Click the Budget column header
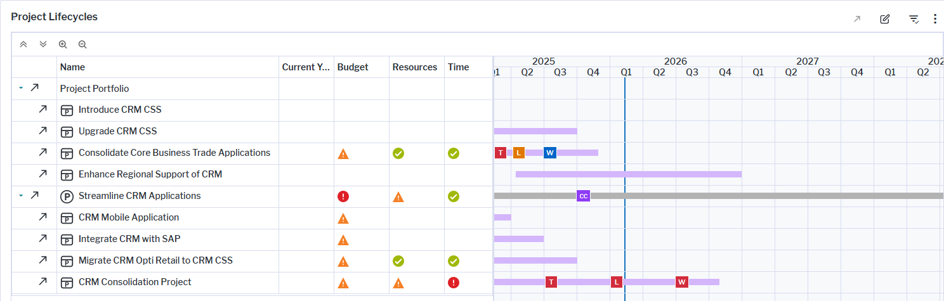 353,67
